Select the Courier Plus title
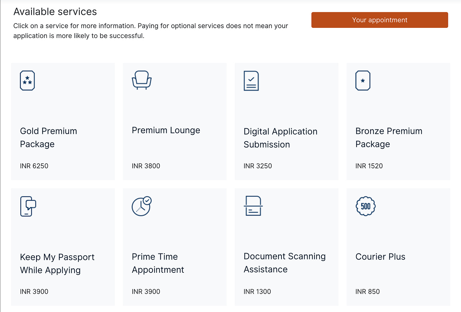 [380, 257]
